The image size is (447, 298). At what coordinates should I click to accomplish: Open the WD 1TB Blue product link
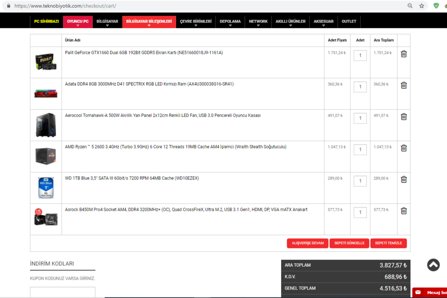[132, 178]
